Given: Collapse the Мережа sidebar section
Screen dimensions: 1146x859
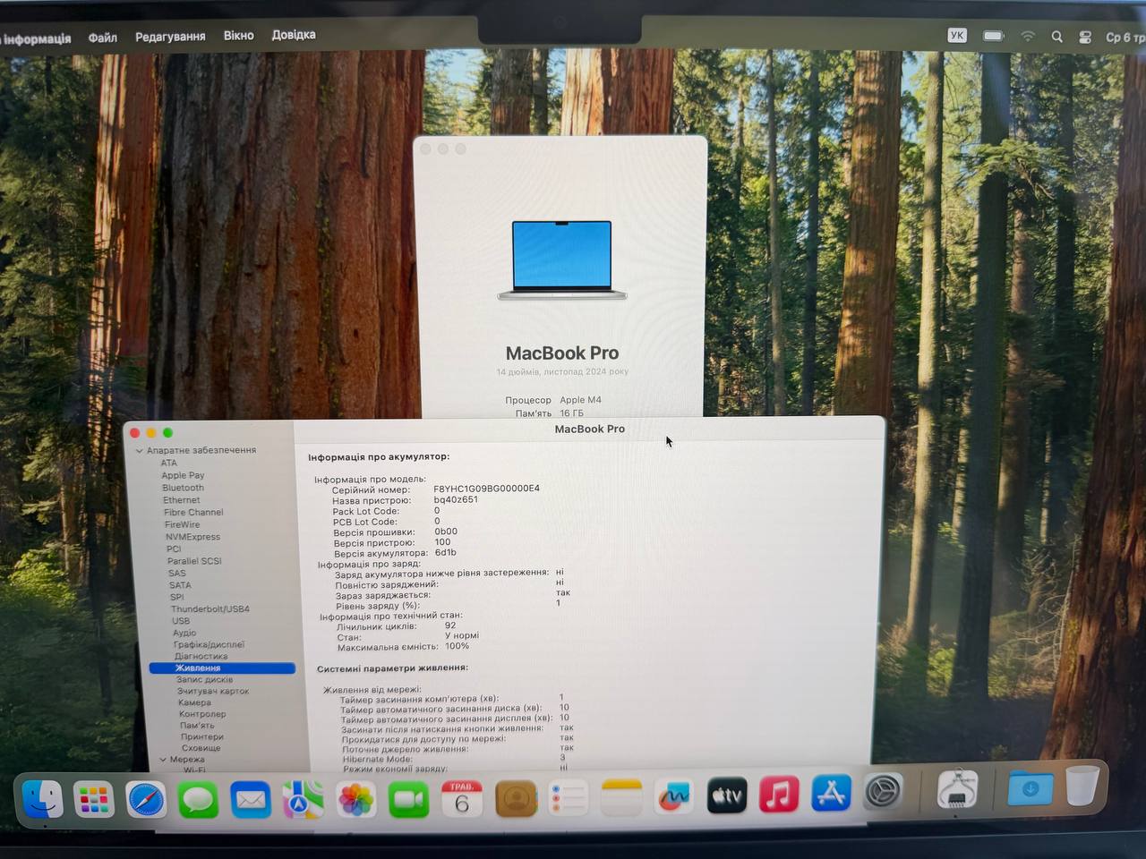Looking at the screenshot, I should pos(163,759).
